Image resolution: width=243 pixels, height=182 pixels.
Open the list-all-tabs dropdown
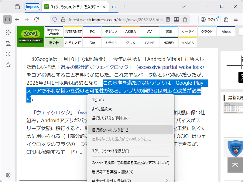click(x=183, y=6)
